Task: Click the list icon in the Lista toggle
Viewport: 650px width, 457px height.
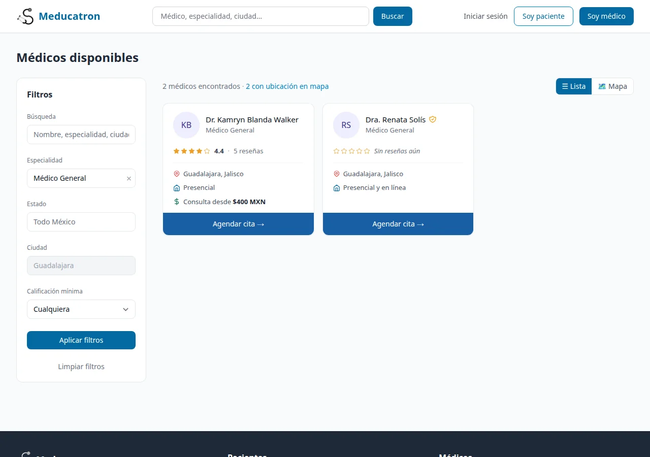Action: coord(565,86)
